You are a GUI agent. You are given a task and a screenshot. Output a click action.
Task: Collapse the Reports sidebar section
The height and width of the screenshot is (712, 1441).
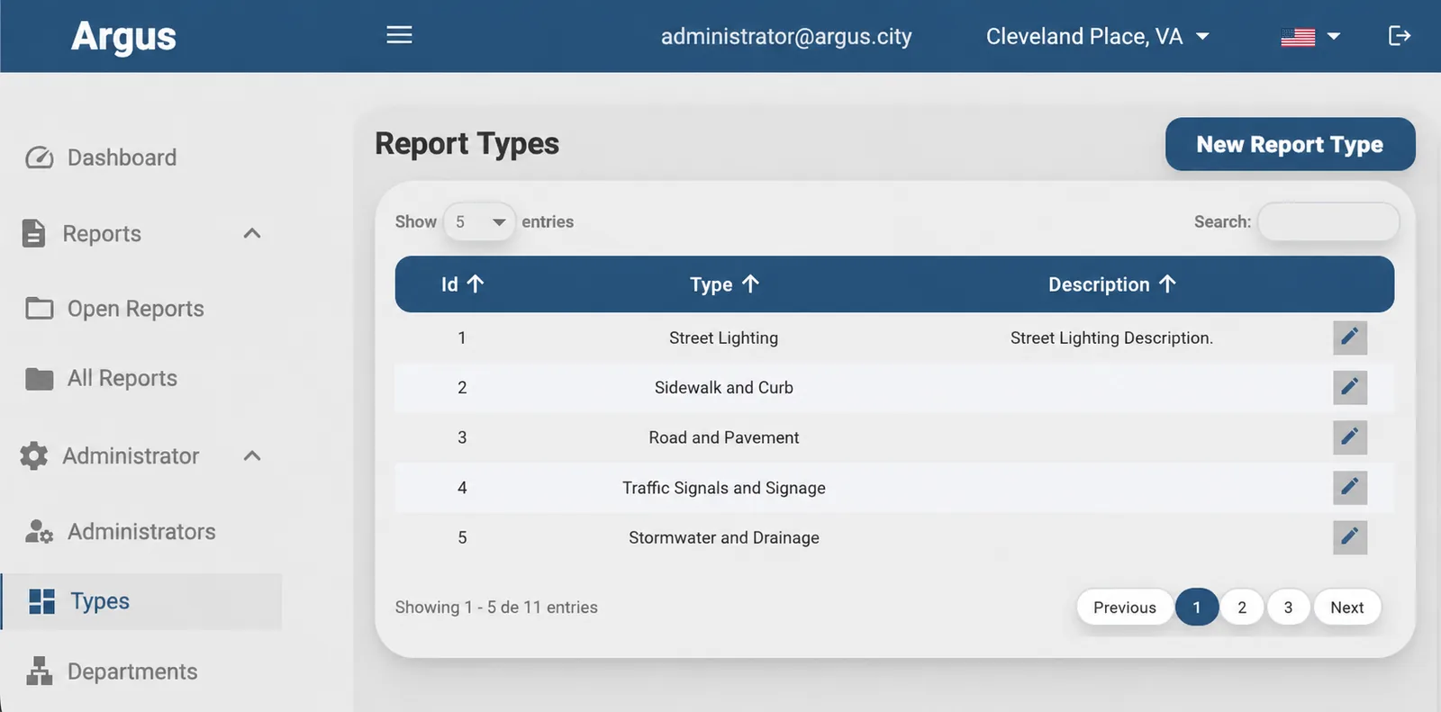point(252,233)
